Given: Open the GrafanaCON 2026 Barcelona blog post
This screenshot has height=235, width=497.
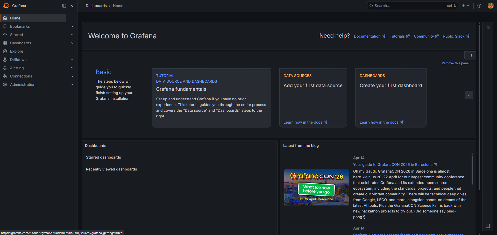Looking at the screenshot, I should click(x=393, y=164).
